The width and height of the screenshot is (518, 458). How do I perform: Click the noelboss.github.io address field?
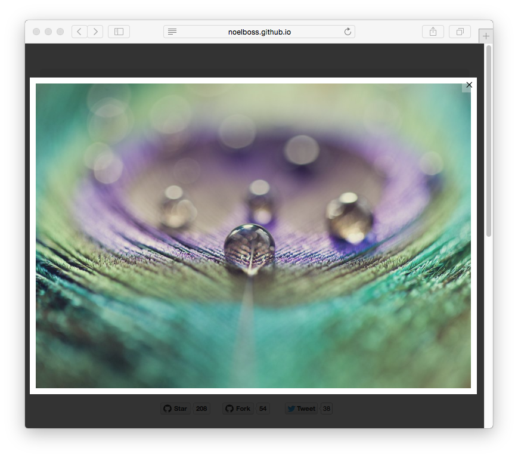(259, 32)
